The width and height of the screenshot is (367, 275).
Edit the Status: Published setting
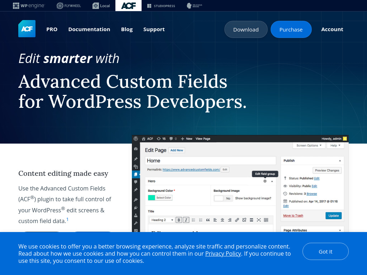click(x=317, y=178)
